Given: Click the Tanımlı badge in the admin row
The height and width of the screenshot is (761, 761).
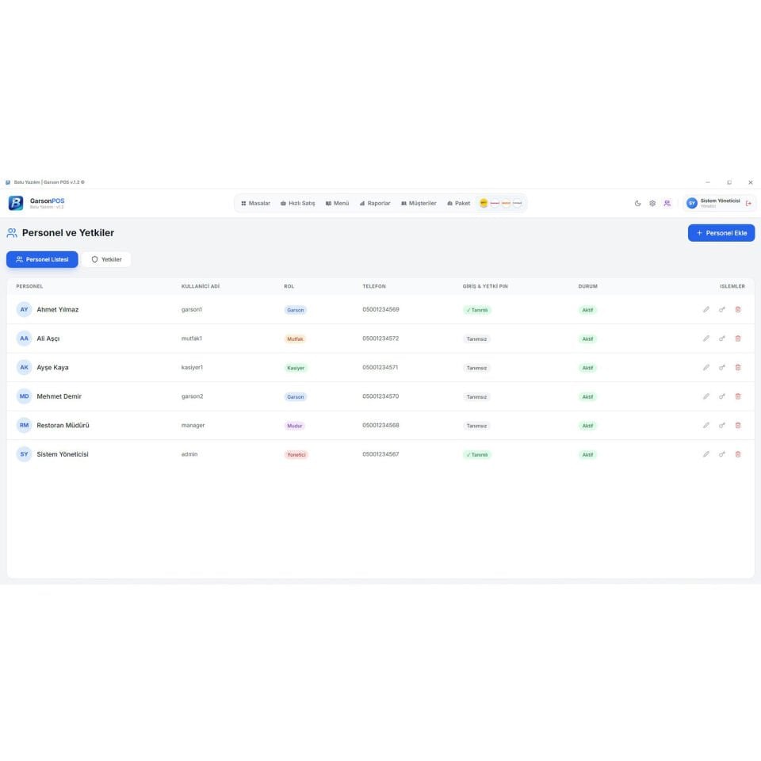Looking at the screenshot, I should pyautogui.click(x=477, y=455).
